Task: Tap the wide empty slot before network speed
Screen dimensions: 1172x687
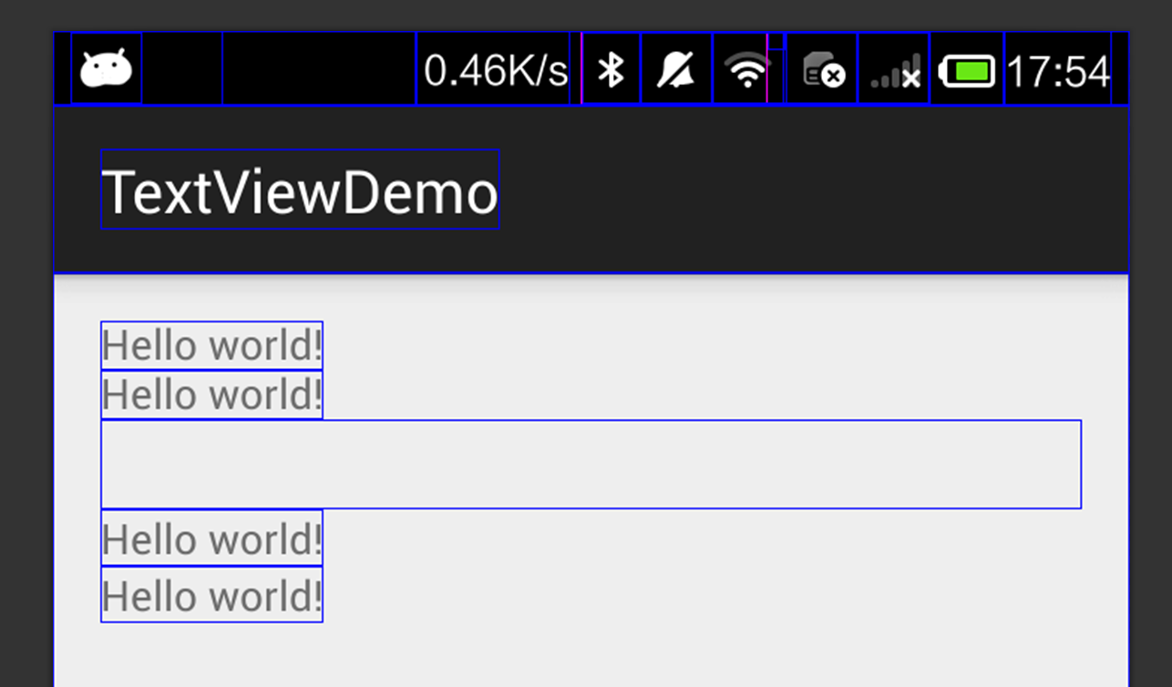Action: pos(319,69)
